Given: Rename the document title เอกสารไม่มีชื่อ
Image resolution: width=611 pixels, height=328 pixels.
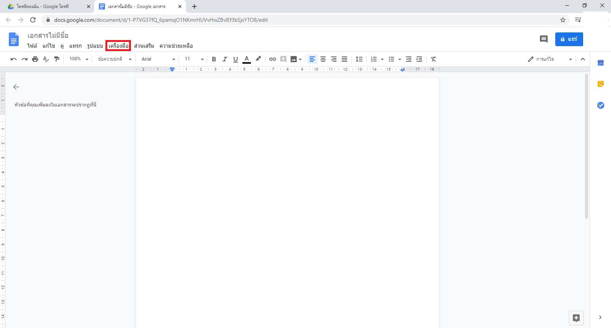Looking at the screenshot, I should 48,35.
